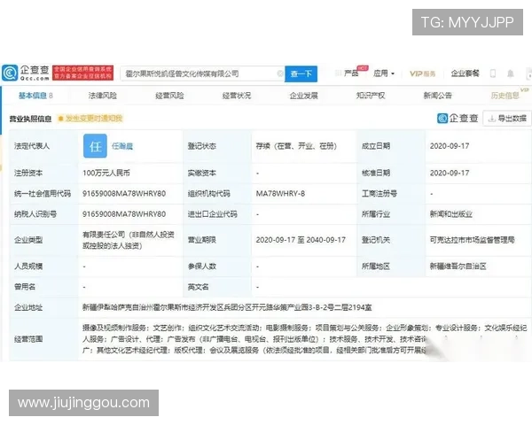Switch to 新闻公告 tab

(438, 96)
